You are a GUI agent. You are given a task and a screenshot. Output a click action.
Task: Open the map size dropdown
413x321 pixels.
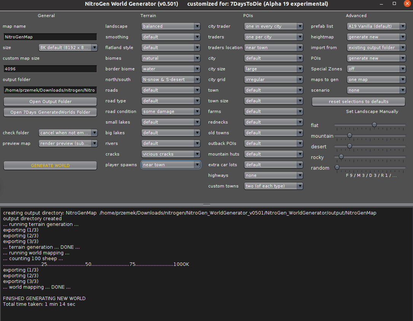[68, 47]
